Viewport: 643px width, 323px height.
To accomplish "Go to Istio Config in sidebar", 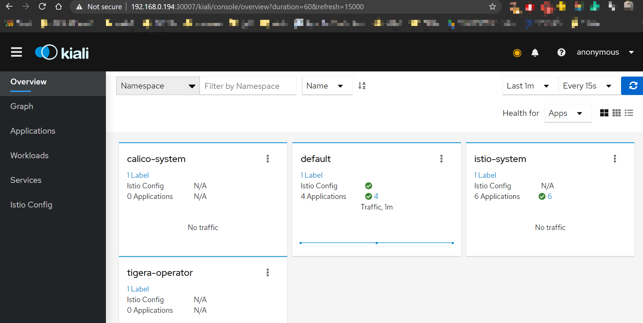I will click(x=53, y=205).
